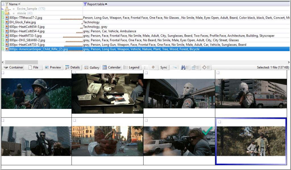The image size is (291, 170).
Task: Tick checkbox on the hockey-mask ambulance thumbnail
Action: point(218,73)
